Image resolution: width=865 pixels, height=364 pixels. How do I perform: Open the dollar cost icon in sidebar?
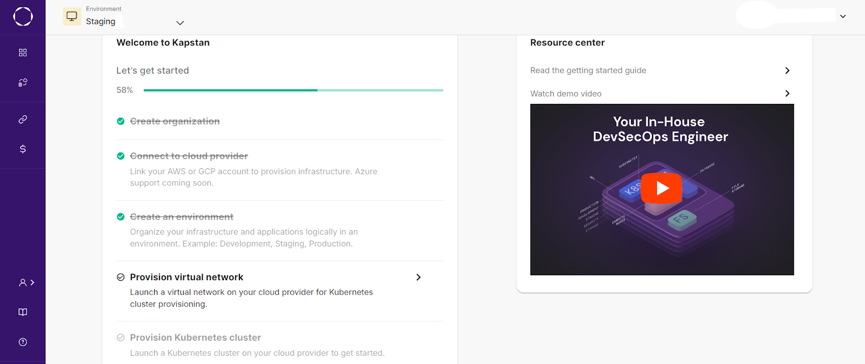tap(23, 149)
